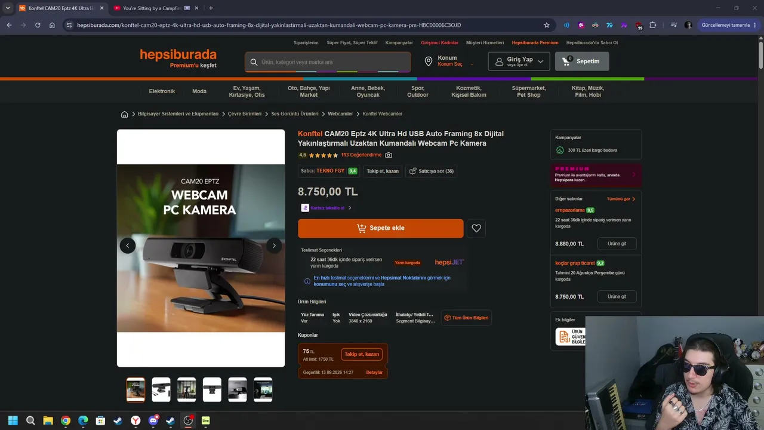This screenshot has height=430, width=764.
Task: Open a new Chrome tab
Action: (211, 8)
